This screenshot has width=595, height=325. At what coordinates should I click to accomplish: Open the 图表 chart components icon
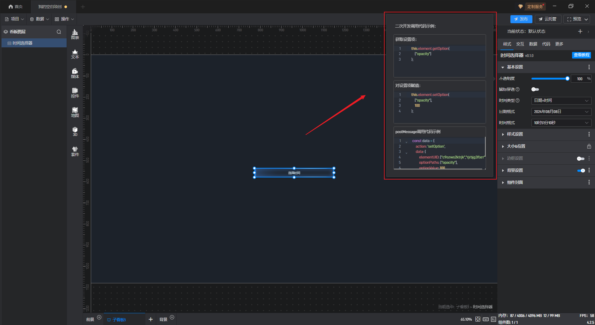point(75,34)
